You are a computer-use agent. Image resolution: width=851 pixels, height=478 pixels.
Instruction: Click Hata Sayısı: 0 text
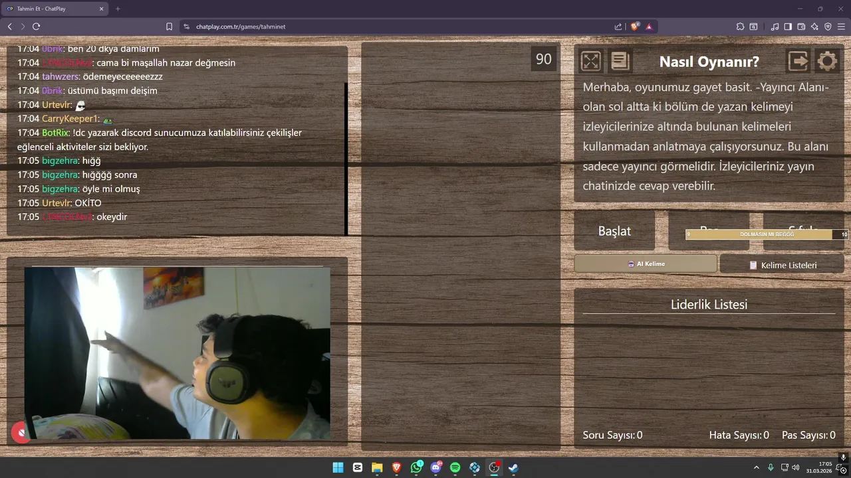(x=739, y=436)
